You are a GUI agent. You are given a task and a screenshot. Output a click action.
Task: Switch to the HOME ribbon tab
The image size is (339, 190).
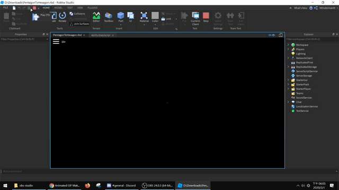(46, 8)
